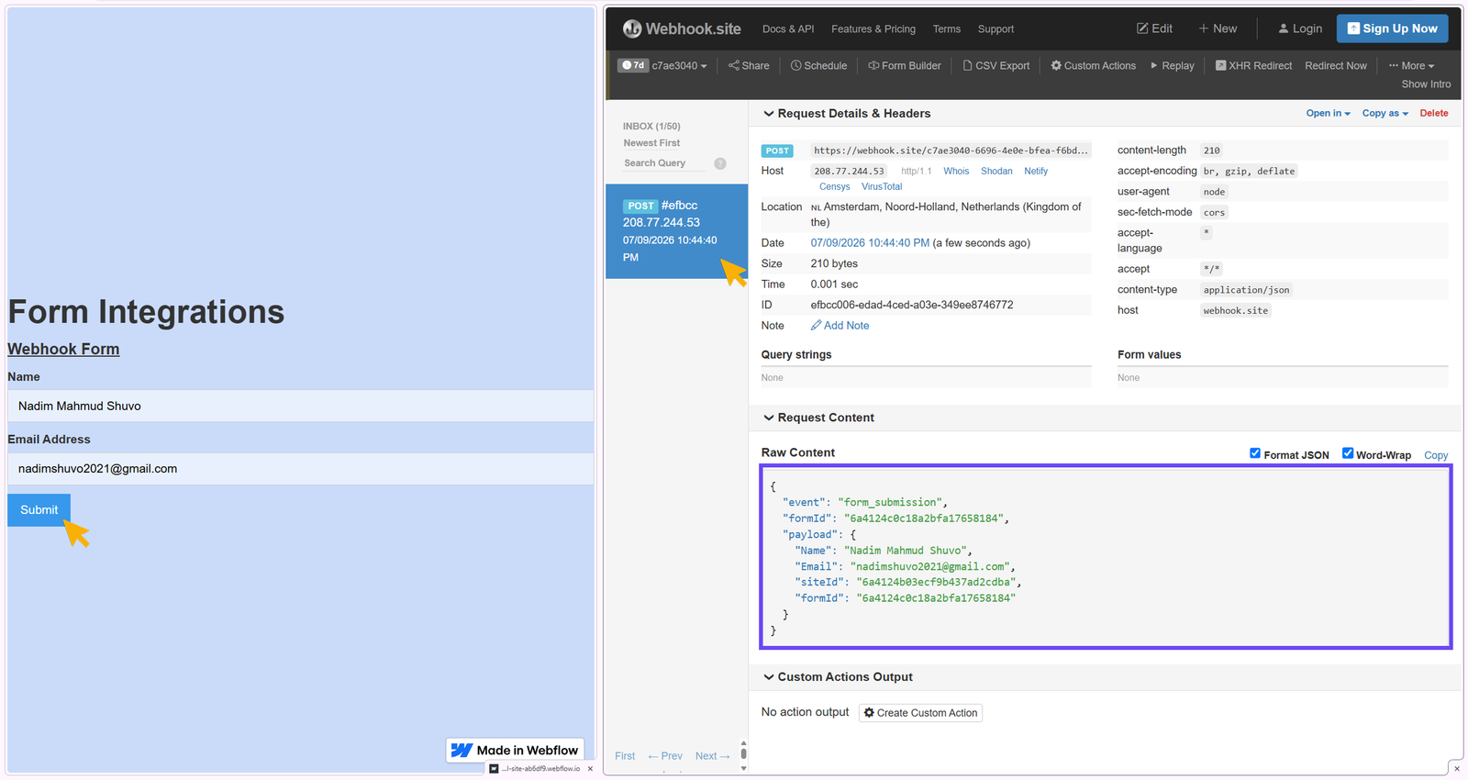Click the search help question icon

pyautogui.click(x=720, y=163)
